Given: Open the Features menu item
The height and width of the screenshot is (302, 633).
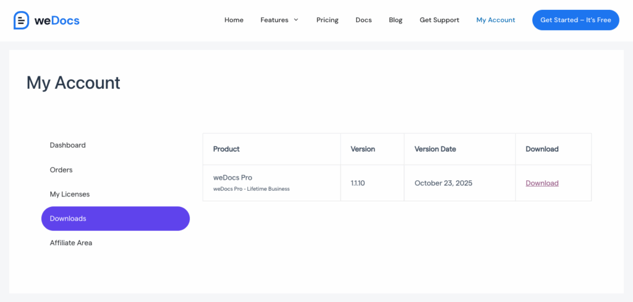Looking at the screenshot, I should point(274,20).
